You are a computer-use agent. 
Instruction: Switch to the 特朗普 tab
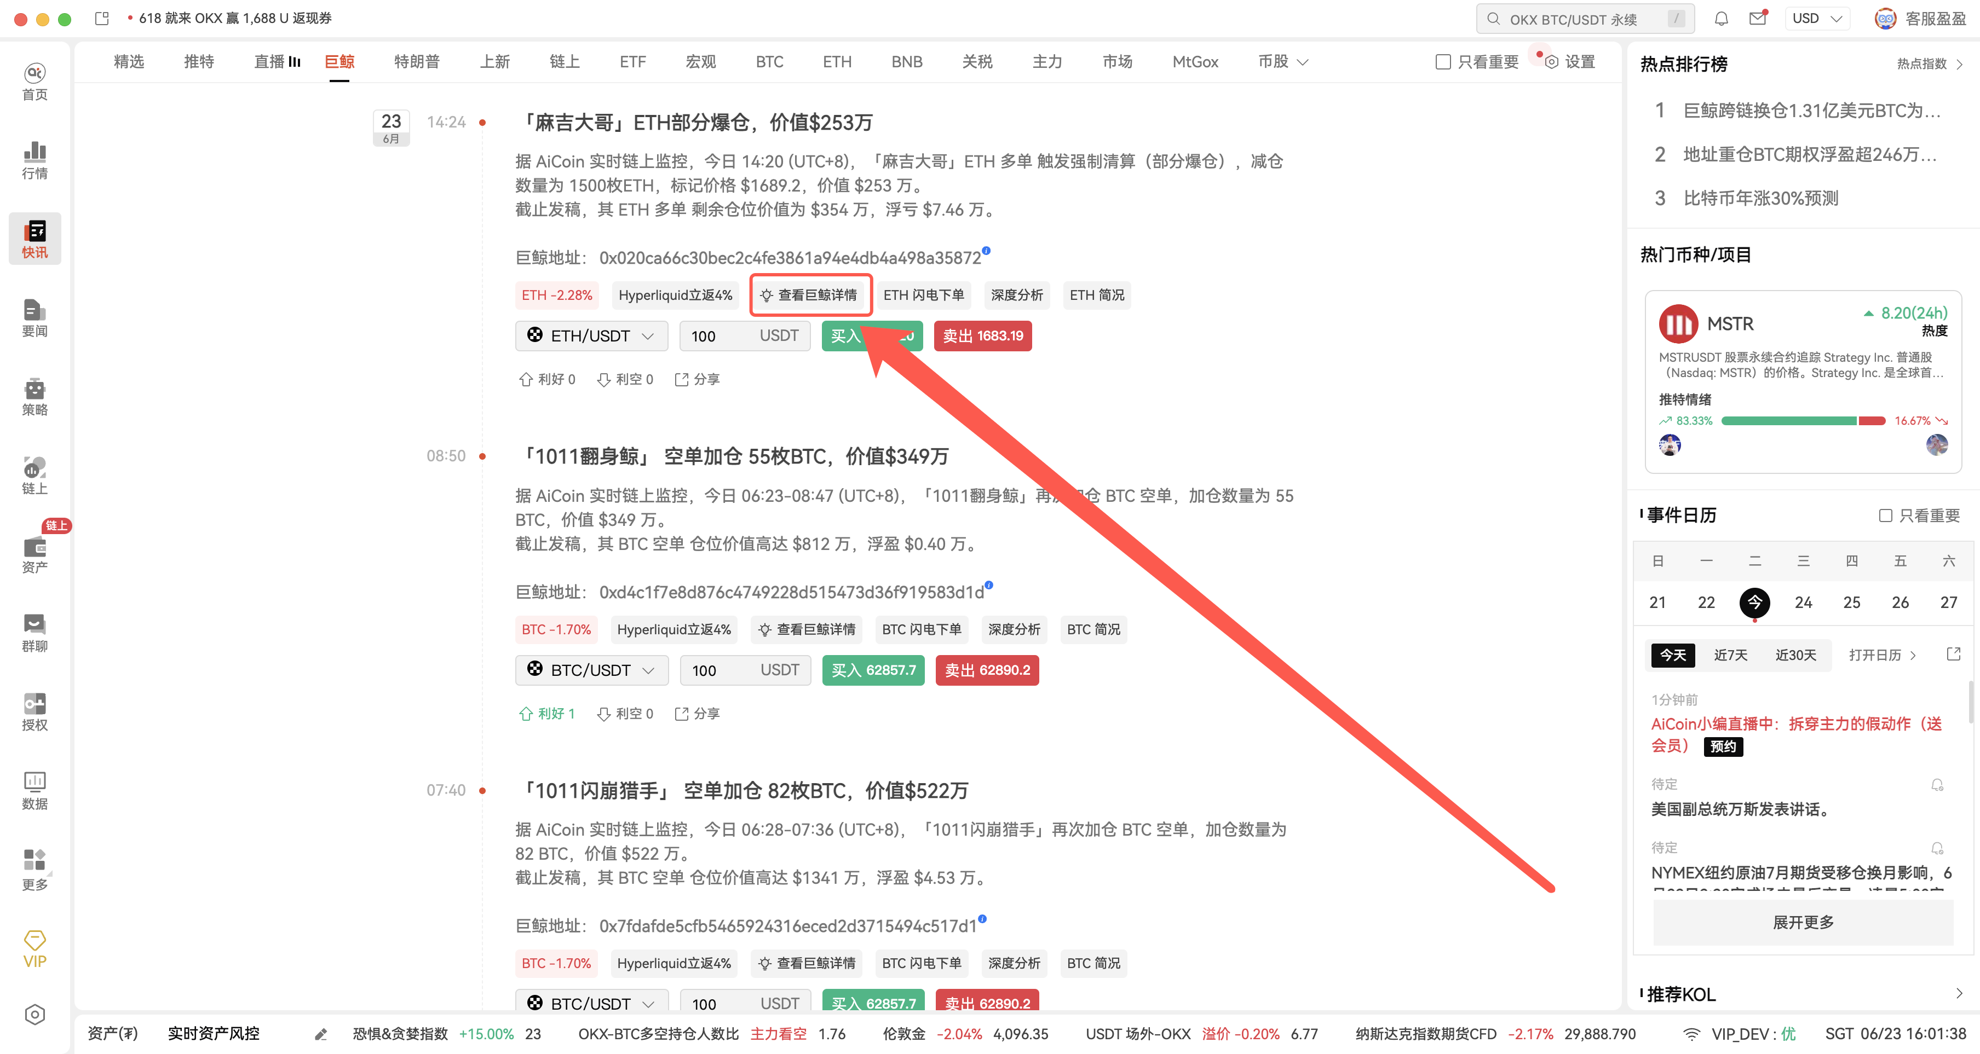[417, 61]
